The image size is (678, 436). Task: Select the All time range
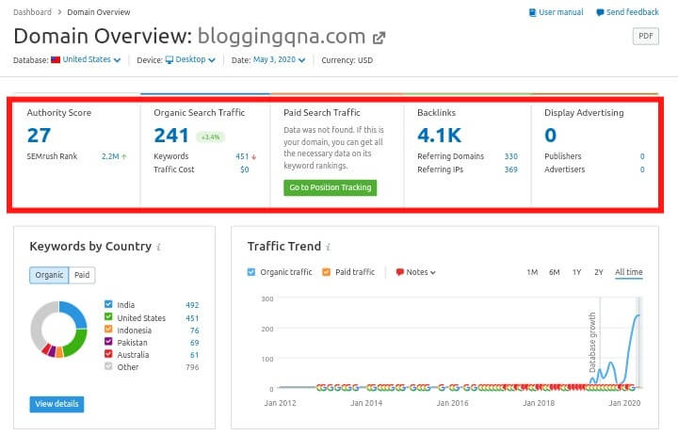click(x=629, y=272)
